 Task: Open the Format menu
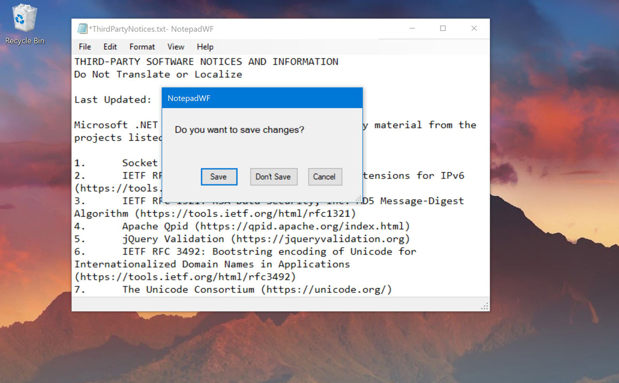142,47
